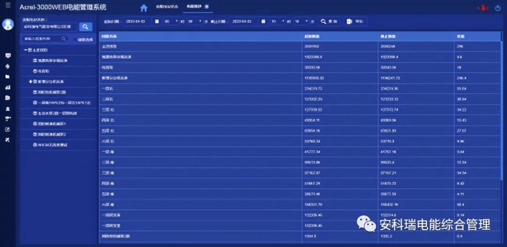
Task: Select the cell with value 1335.2
Action: pos(416,236)
